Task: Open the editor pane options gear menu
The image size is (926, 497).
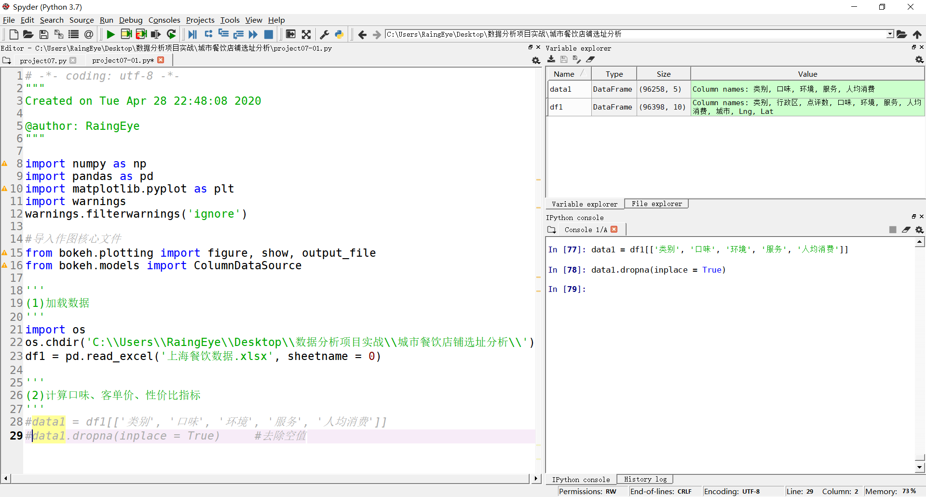Action: [535, 60]
